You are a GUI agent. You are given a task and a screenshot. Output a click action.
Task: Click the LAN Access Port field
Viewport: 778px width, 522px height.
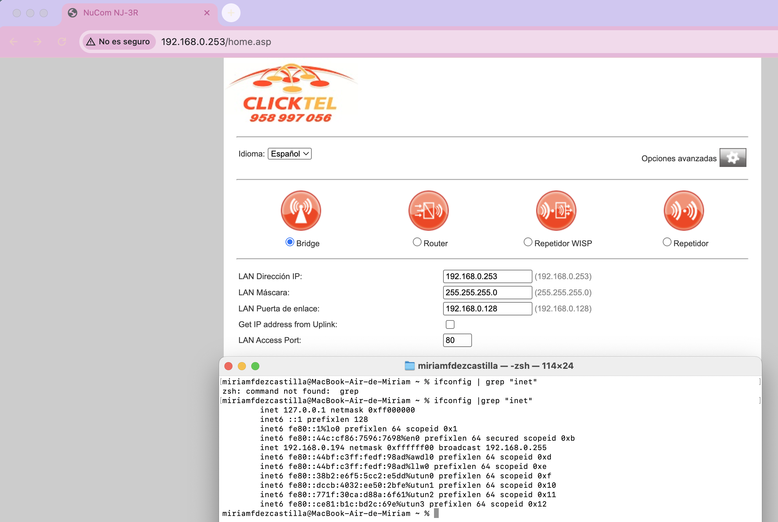pos(457,340)
